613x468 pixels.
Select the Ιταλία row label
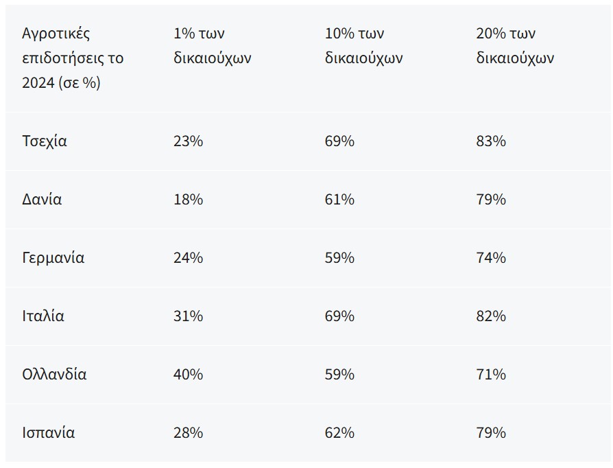[x=43, y=316]
